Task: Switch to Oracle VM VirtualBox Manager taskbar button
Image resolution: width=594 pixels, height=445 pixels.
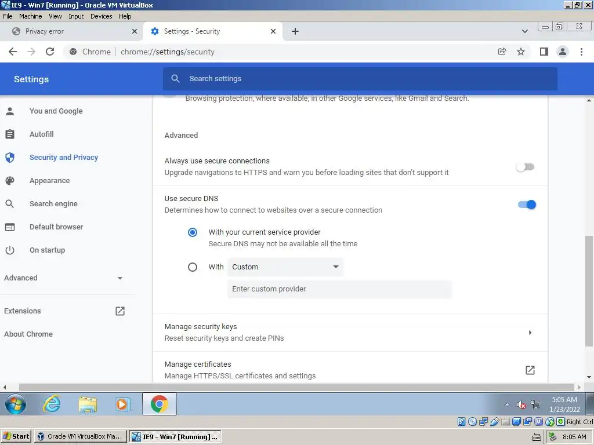Action: coord(80,436)
